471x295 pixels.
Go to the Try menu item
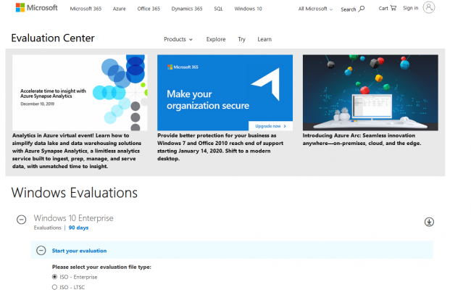(241, 39)
